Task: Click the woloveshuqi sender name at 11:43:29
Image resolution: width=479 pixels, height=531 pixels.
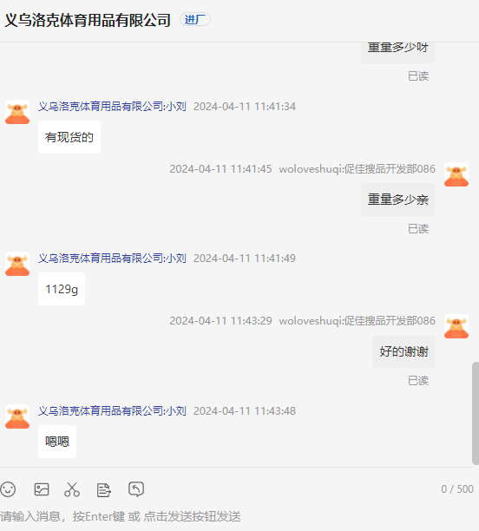Action: pos(357,320)
